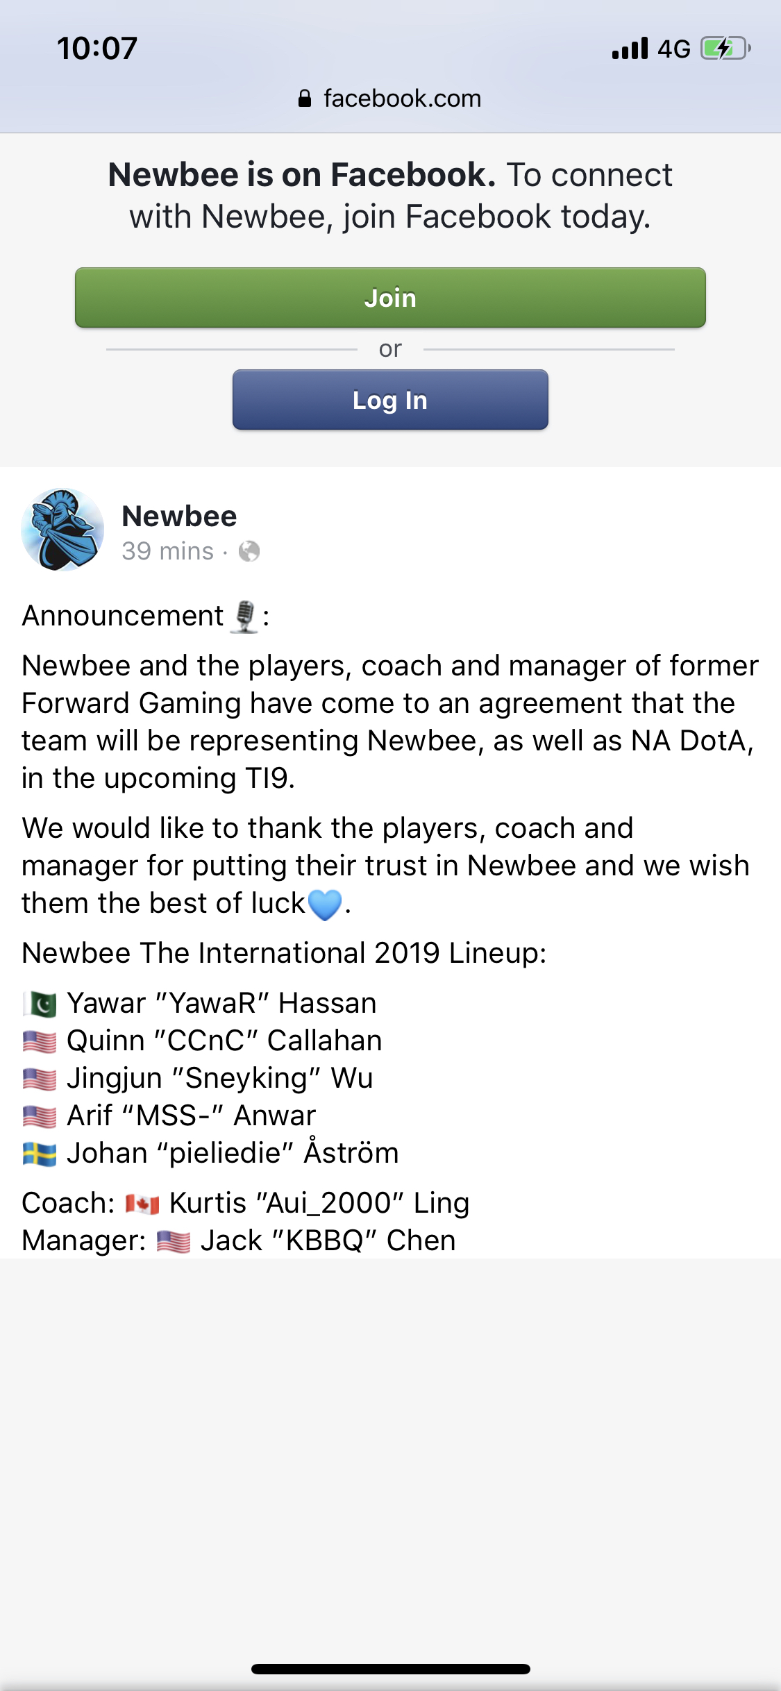The width and height of the screenshot is (781, 1691).
Task: Tap the battery charging status icon
Action: pos(725,49)
